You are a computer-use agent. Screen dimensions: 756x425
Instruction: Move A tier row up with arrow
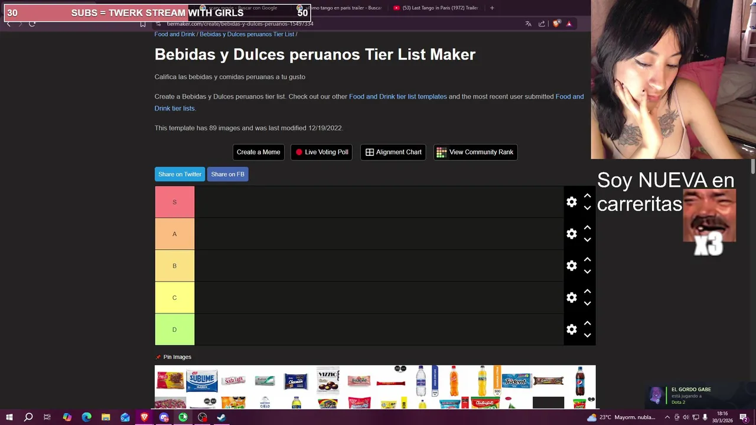click(587, 228)
